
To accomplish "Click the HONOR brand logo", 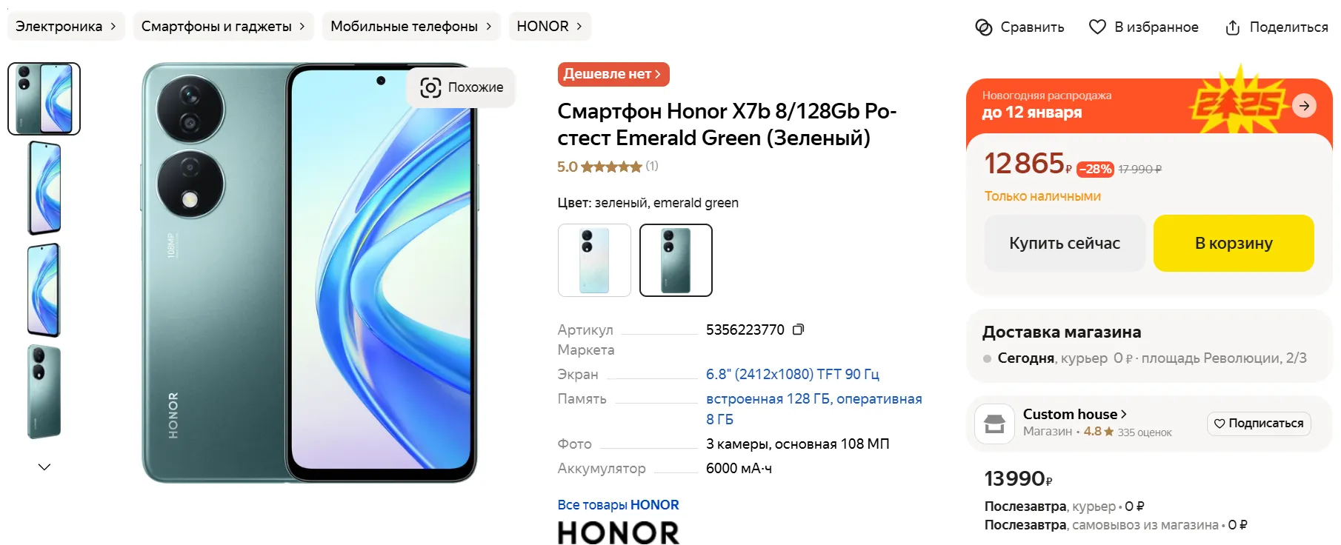I will [618, 532].
